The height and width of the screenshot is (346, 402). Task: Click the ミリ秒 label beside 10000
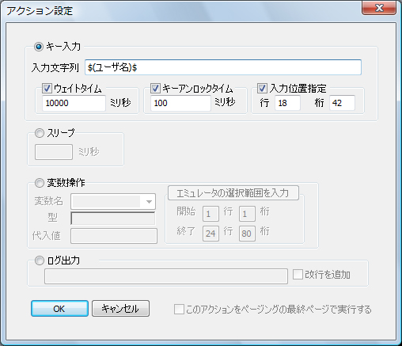point(120,102)
